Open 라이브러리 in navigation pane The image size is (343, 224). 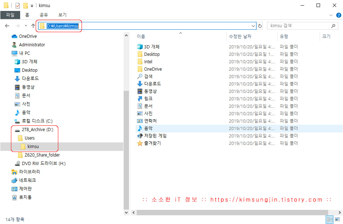[26, 172]
